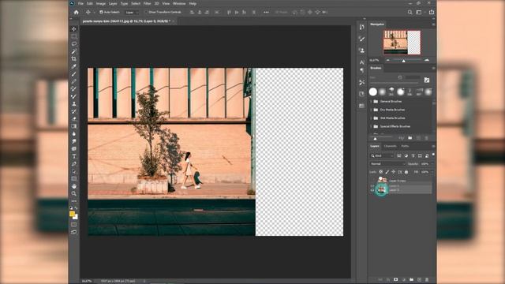Toggle visibility of the bottom layer
Viewport: 505px width, 284px height.
pos(372,190)
